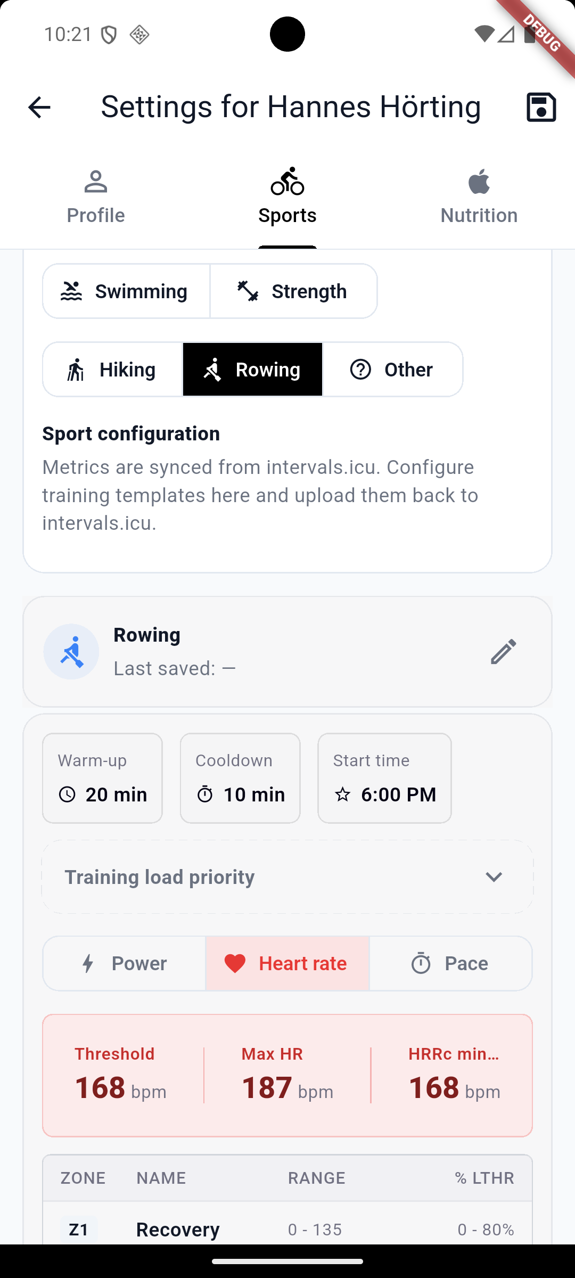The height and width of the screenshot is (1278, 575).
Task: Select the Pace metric button
Action: tap(450, 963)
